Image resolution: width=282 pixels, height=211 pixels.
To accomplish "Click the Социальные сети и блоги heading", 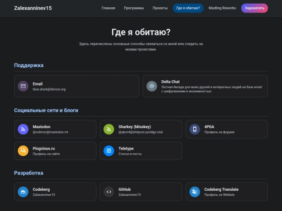I will [46, 110].
